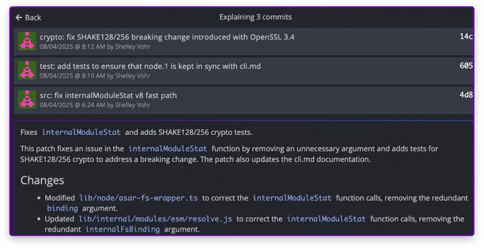
Task: Click commit hash 4d8
Action: point(466,95)
